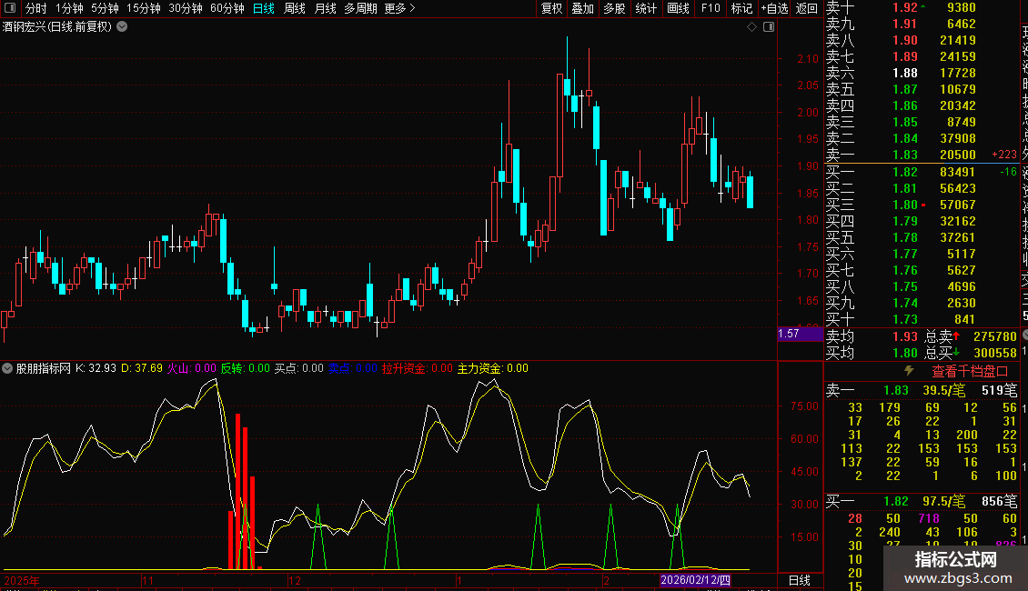This screenshot has height=591, width=1028.
Task: Click the 卖点: 0.00 indicator label
Action: 353,368
